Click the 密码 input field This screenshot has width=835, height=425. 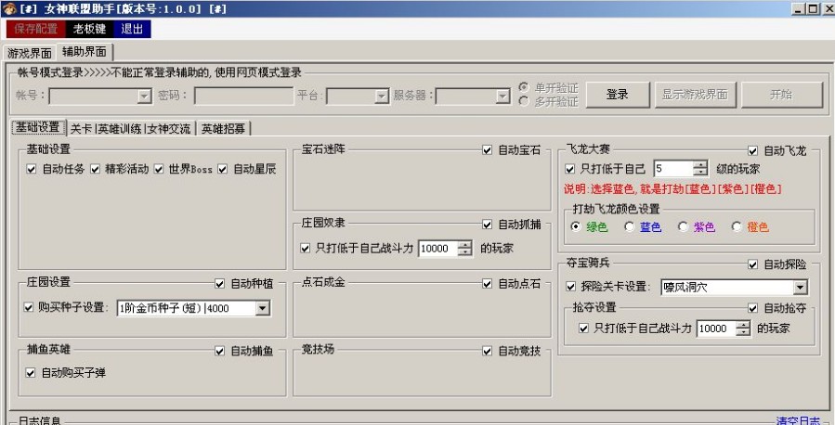point(243,96)
